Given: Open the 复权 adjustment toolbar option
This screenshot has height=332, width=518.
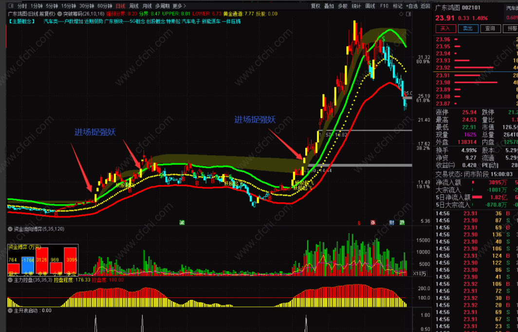Looking at the screenshot, I should click(315, 6).
